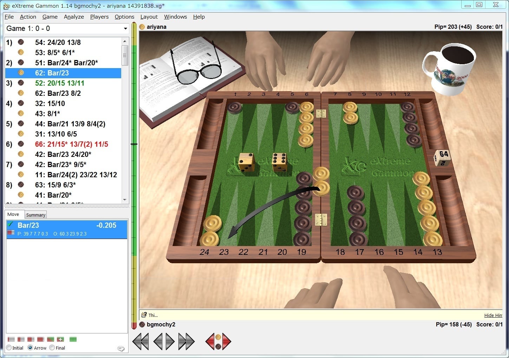Step back one move with single-left arrow
509x358 pixels.
click(158, 342)
